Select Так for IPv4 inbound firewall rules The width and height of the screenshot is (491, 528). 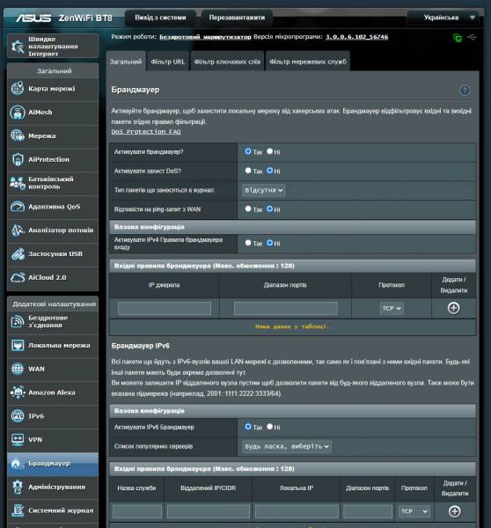click(x=248, y=243)
